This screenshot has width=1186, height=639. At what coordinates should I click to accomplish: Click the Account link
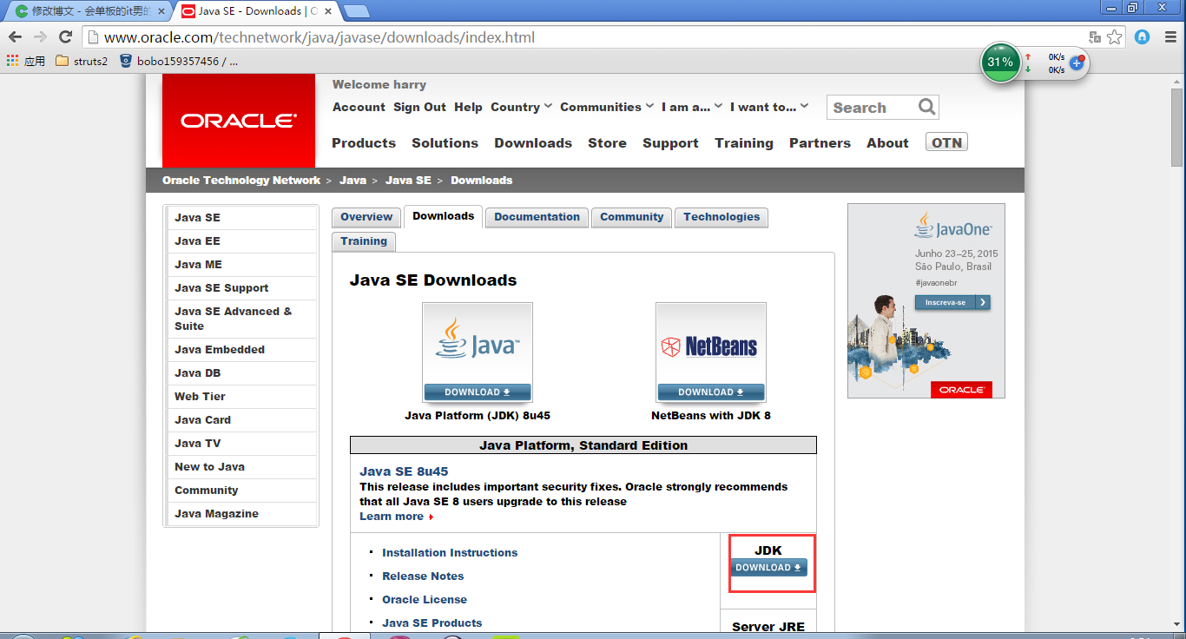359,107
